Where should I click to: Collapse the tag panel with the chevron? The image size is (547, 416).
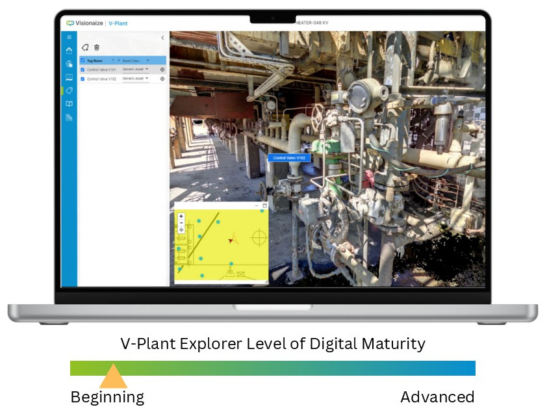(162, 38)
